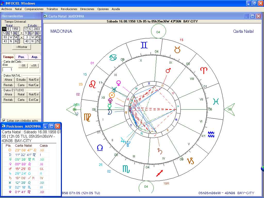Click the Leo zodiac symbol on chart
Viewport: 264px width, 198px height.
click(93, 84)
